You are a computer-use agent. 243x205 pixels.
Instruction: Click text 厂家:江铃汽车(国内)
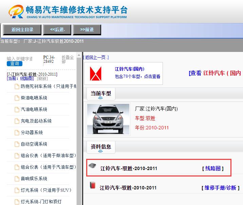point(156,109)
